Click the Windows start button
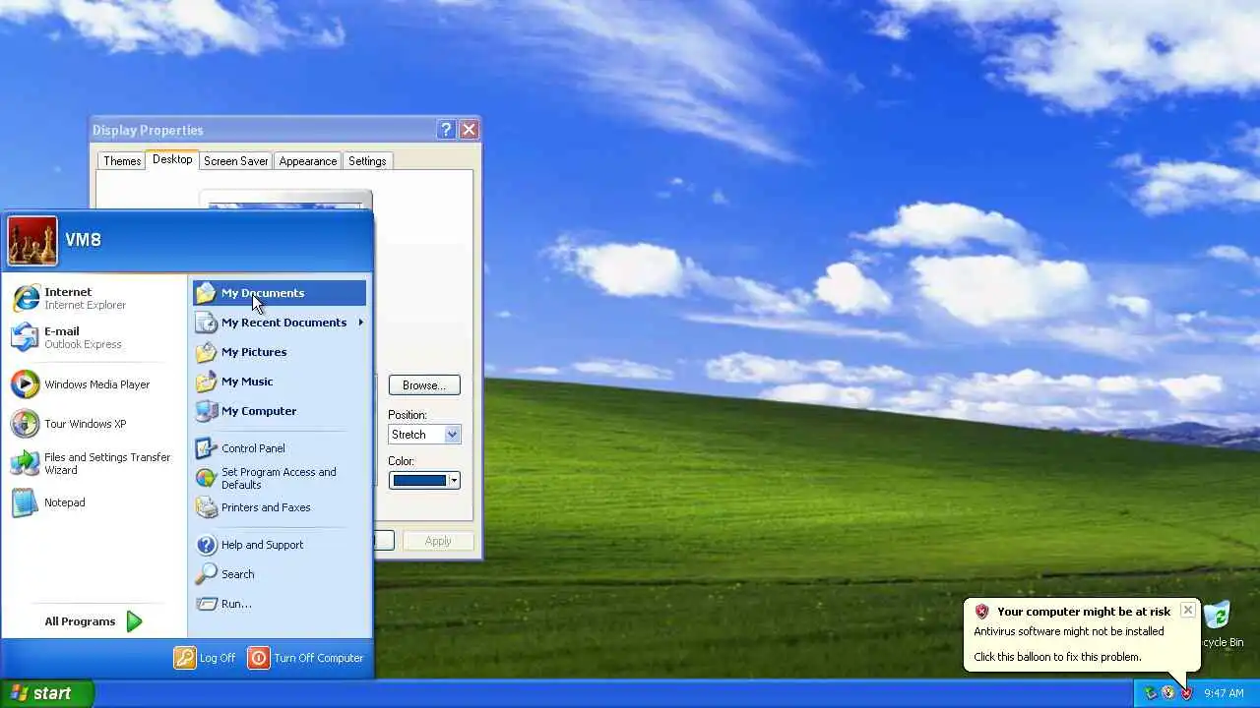1260x708 pixels. (46, 693)
